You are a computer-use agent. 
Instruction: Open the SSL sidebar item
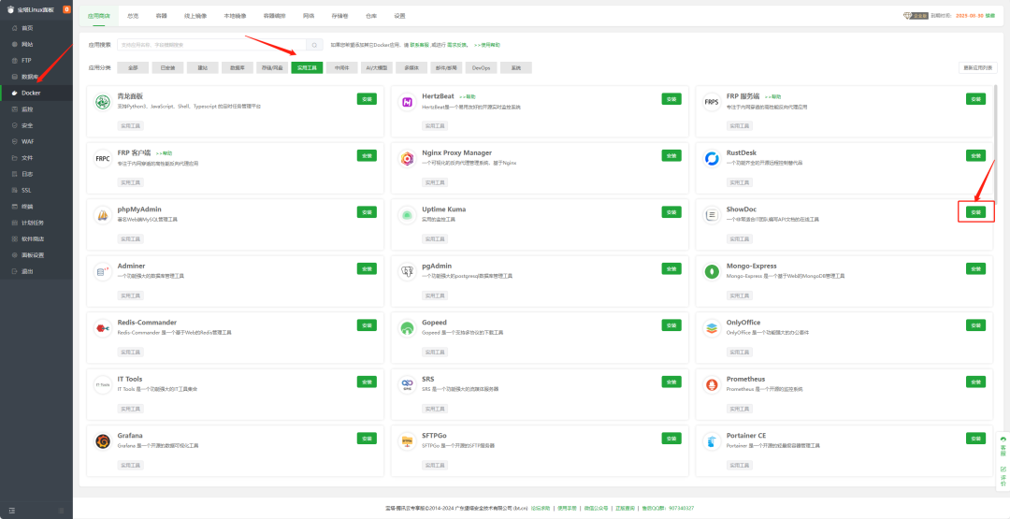[x=36, y=191]
